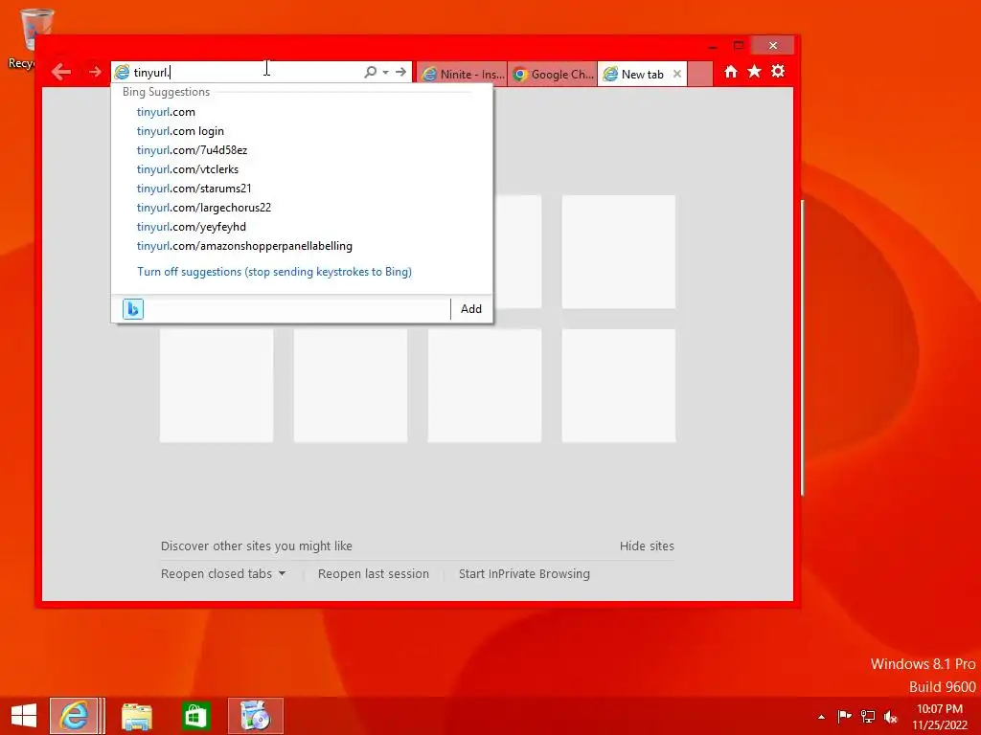Choose suggestion tinyurl.com/largechorus22
The width and height of the screenshot is (981, 735).
204,208
